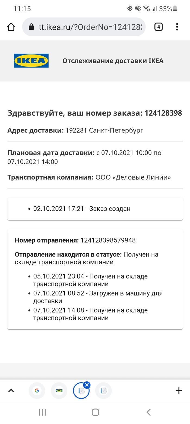Switch to the last document tab in strip
Image resolution: width=190 pixels, height=424 pixels.
(x=103, y=391)
